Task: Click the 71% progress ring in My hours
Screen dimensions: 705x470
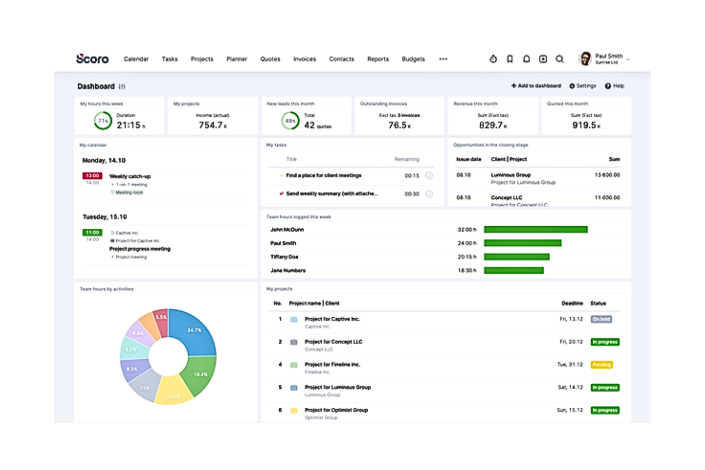Action: point(103,121)
